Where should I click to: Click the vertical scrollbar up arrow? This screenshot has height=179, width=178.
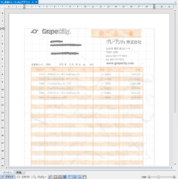point(175,11)
